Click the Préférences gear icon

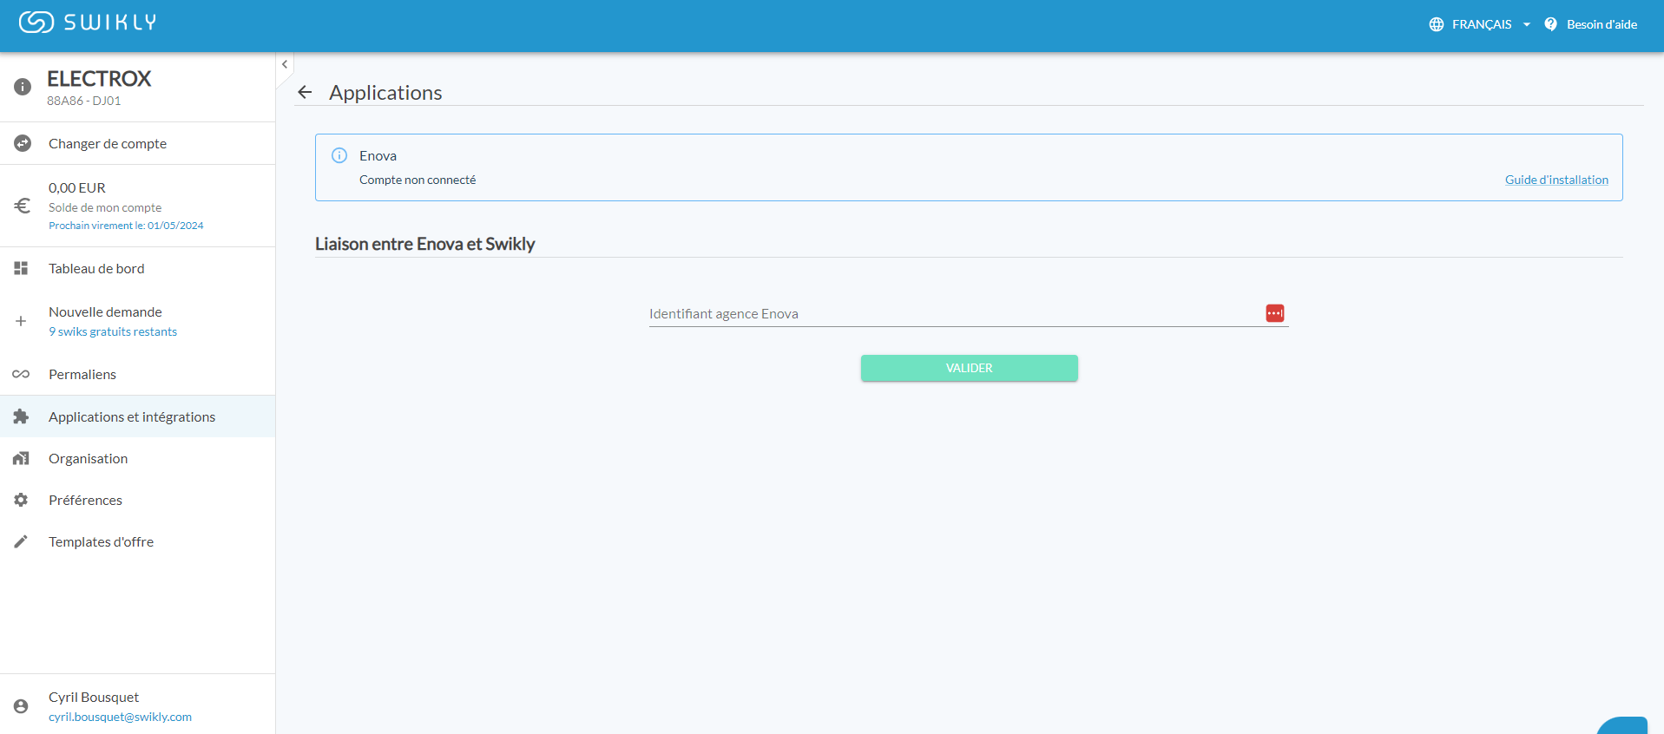[21, 500]
